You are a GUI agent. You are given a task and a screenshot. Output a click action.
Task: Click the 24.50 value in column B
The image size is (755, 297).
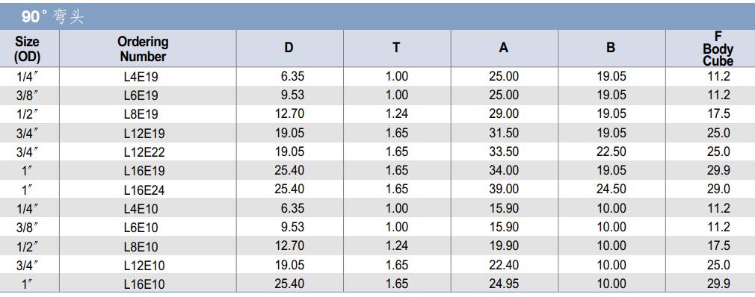point(611,190)
